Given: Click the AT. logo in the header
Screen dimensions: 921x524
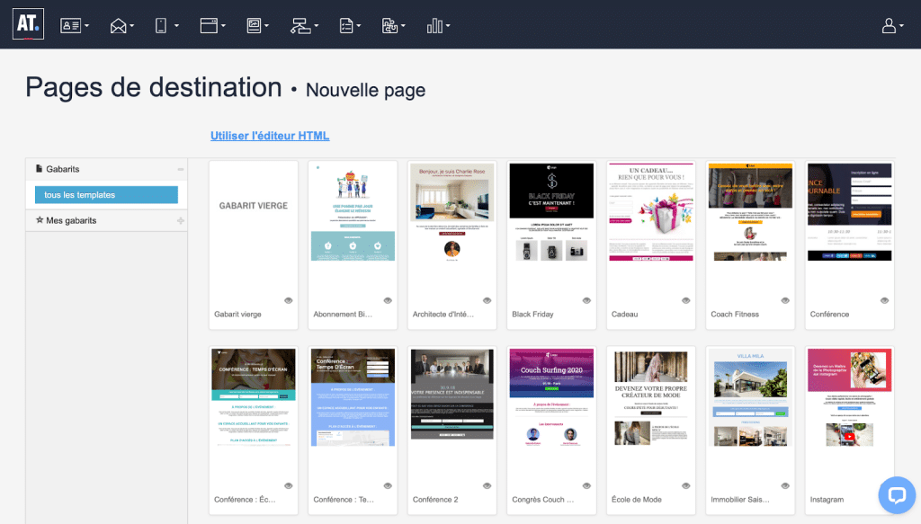Looking at the screenshot, I should tap(28, 23).
